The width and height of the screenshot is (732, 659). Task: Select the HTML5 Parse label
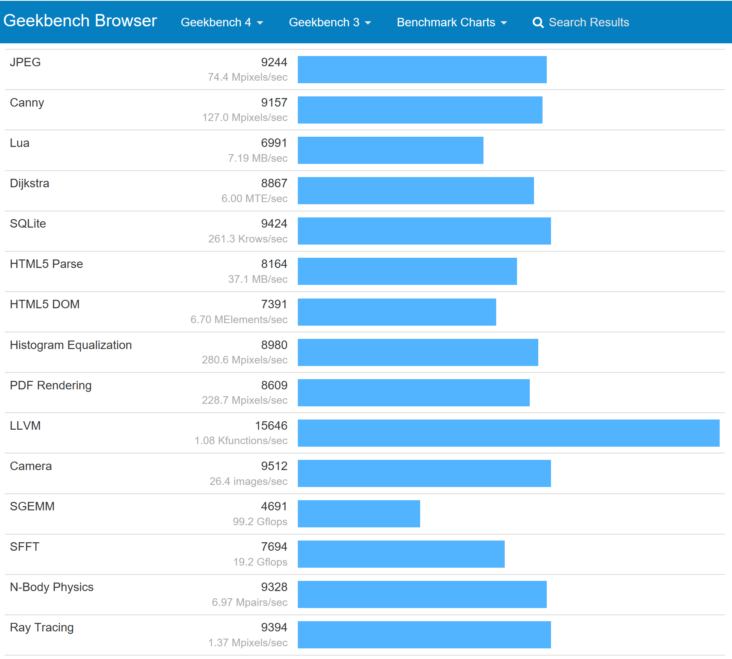coord(46,264)
